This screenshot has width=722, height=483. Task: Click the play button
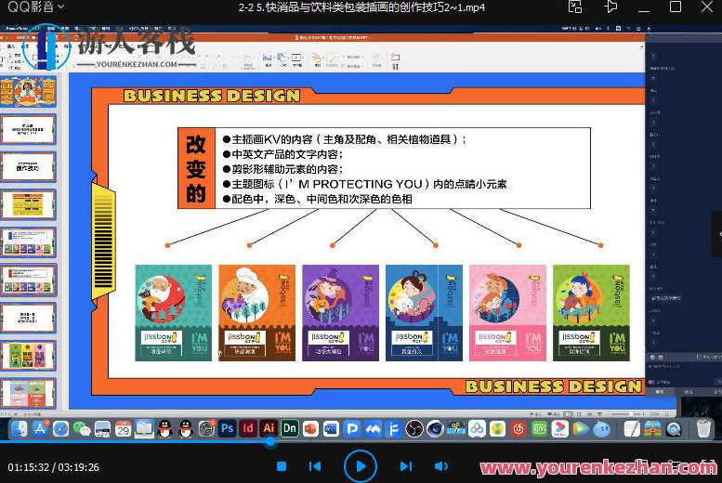361,466
